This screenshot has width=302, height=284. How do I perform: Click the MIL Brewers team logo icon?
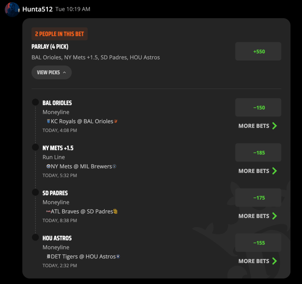114,166
